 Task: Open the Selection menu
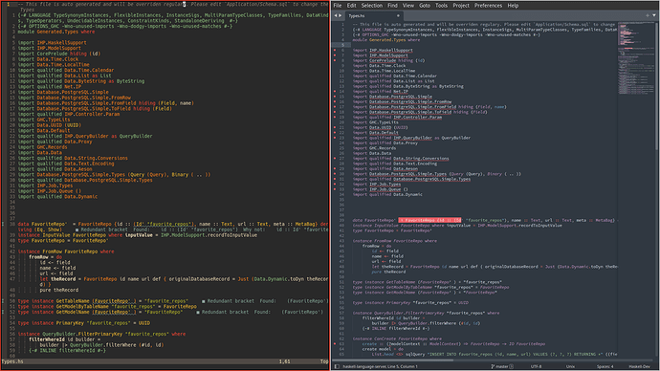click(372, 6)
